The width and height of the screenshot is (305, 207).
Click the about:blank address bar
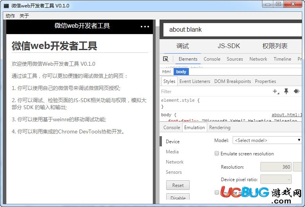(232, 30)
